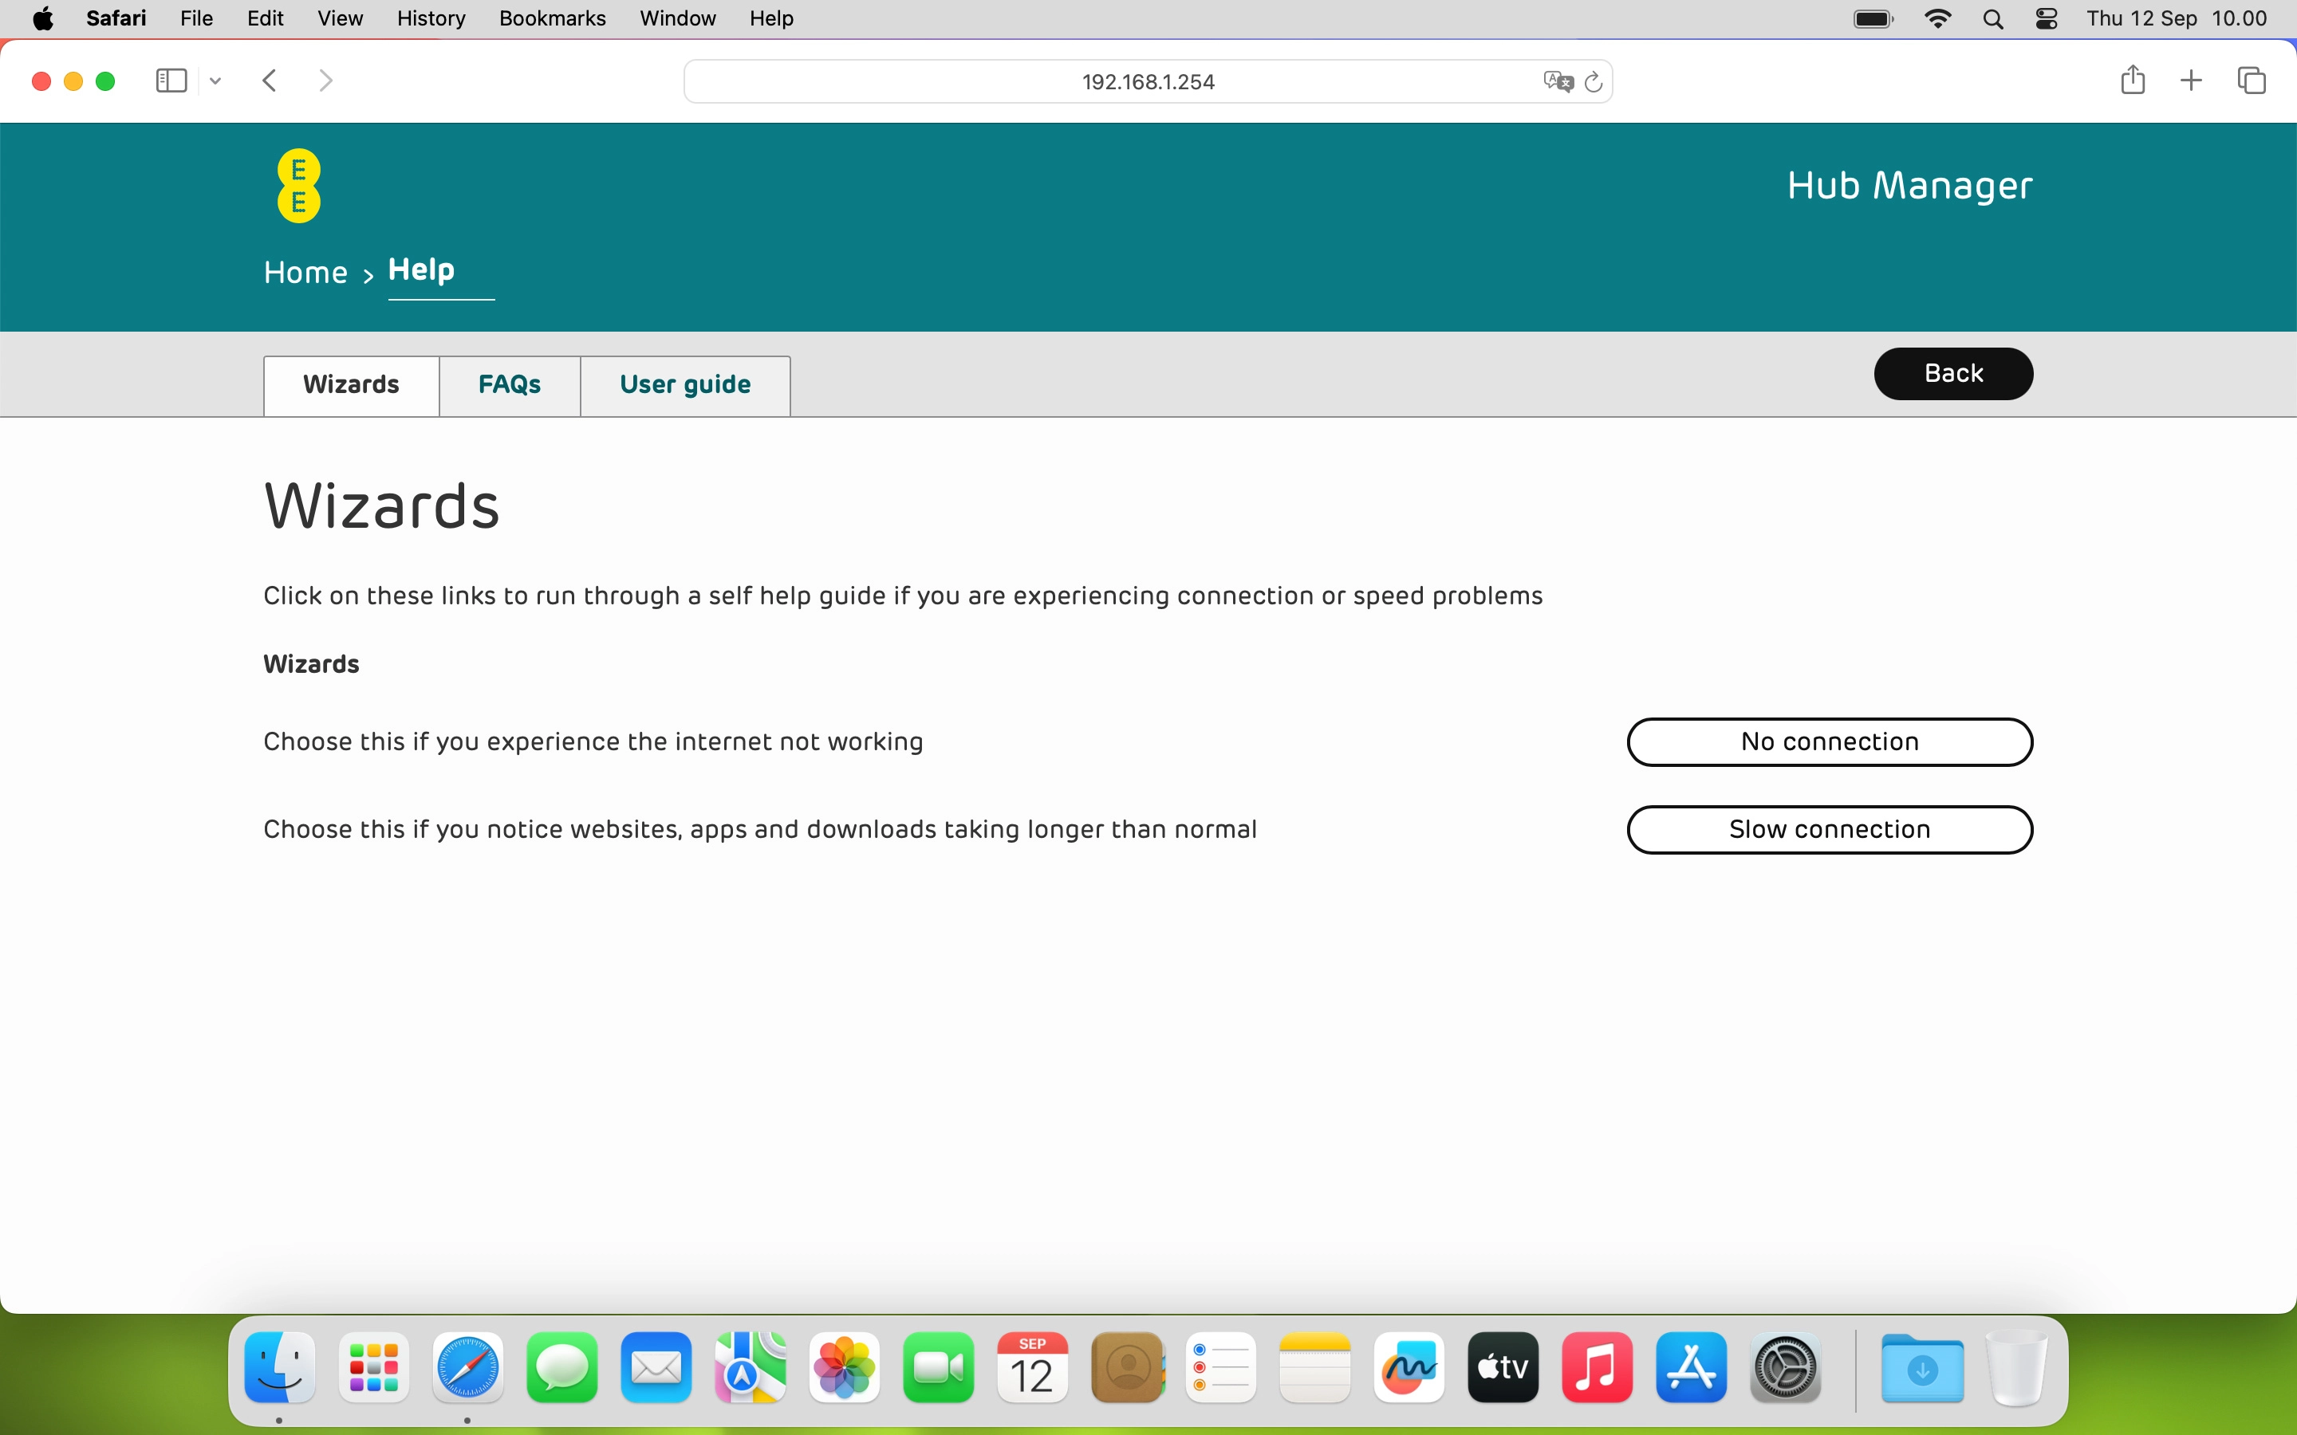2297x1435 pixels.
Task: Open the Bookmarks menu
Action: pos(551,18)
